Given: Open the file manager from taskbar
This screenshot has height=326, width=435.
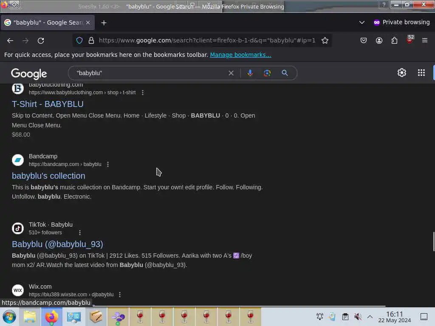Looking at the screenshot, I should [30, 317].
